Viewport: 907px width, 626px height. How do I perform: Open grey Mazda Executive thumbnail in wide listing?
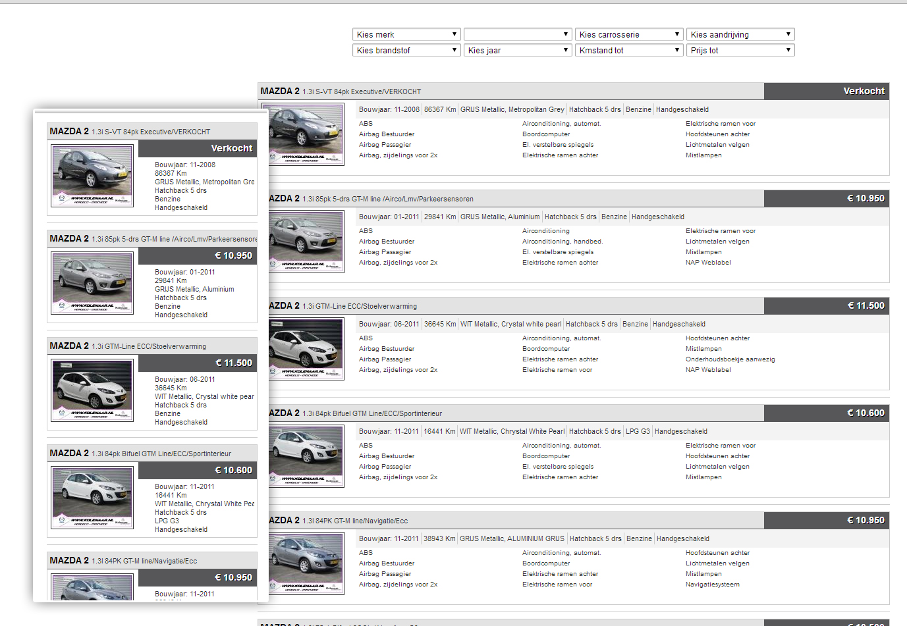(306, 134)
